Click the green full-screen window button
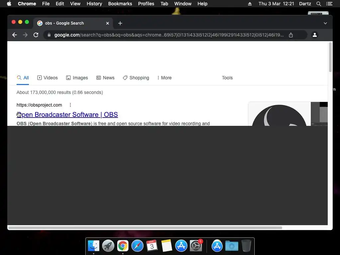 click(x=27, y=22)
